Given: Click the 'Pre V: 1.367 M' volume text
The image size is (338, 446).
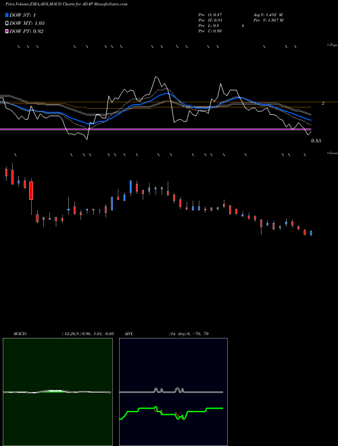Looking at the screenshot, I should 268,20.
